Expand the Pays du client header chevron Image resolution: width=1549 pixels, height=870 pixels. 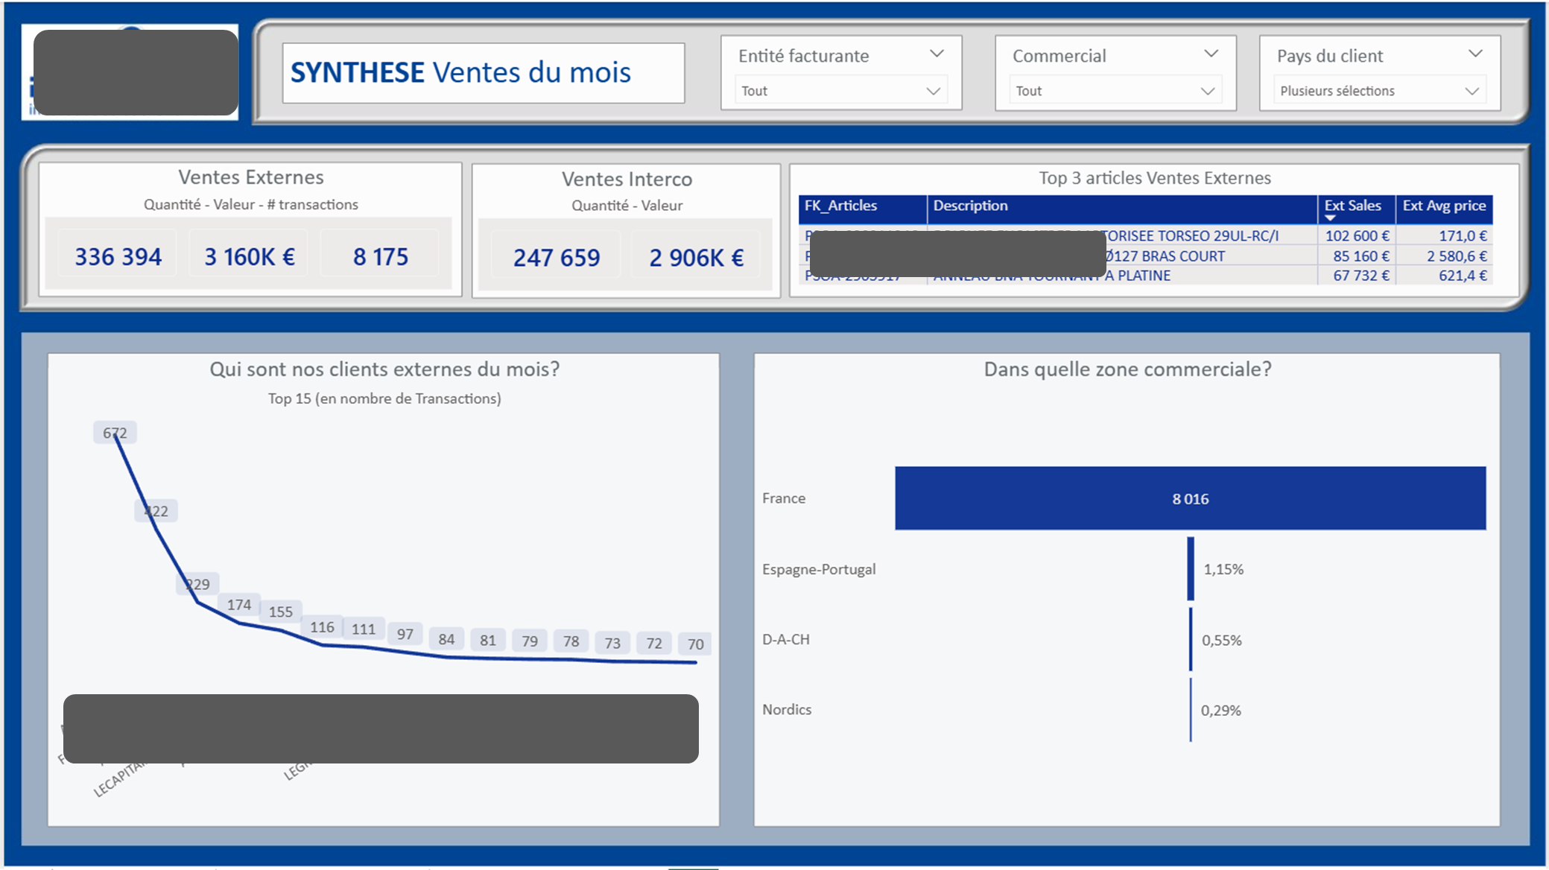click(x=1474, y=54)
